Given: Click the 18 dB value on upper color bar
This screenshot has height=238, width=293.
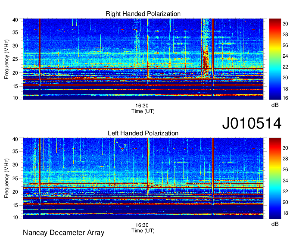Looking at the screenshot, I should [x=285, y=89].
